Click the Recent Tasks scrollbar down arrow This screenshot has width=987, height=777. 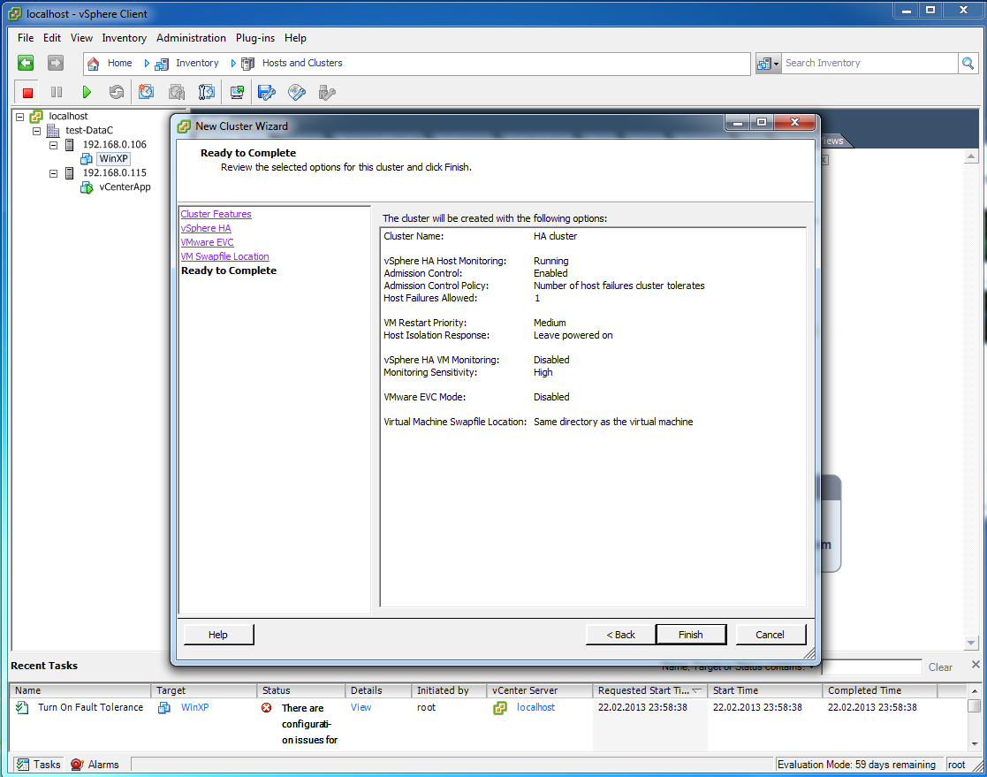pyautogui.click(x=975, y=743)
